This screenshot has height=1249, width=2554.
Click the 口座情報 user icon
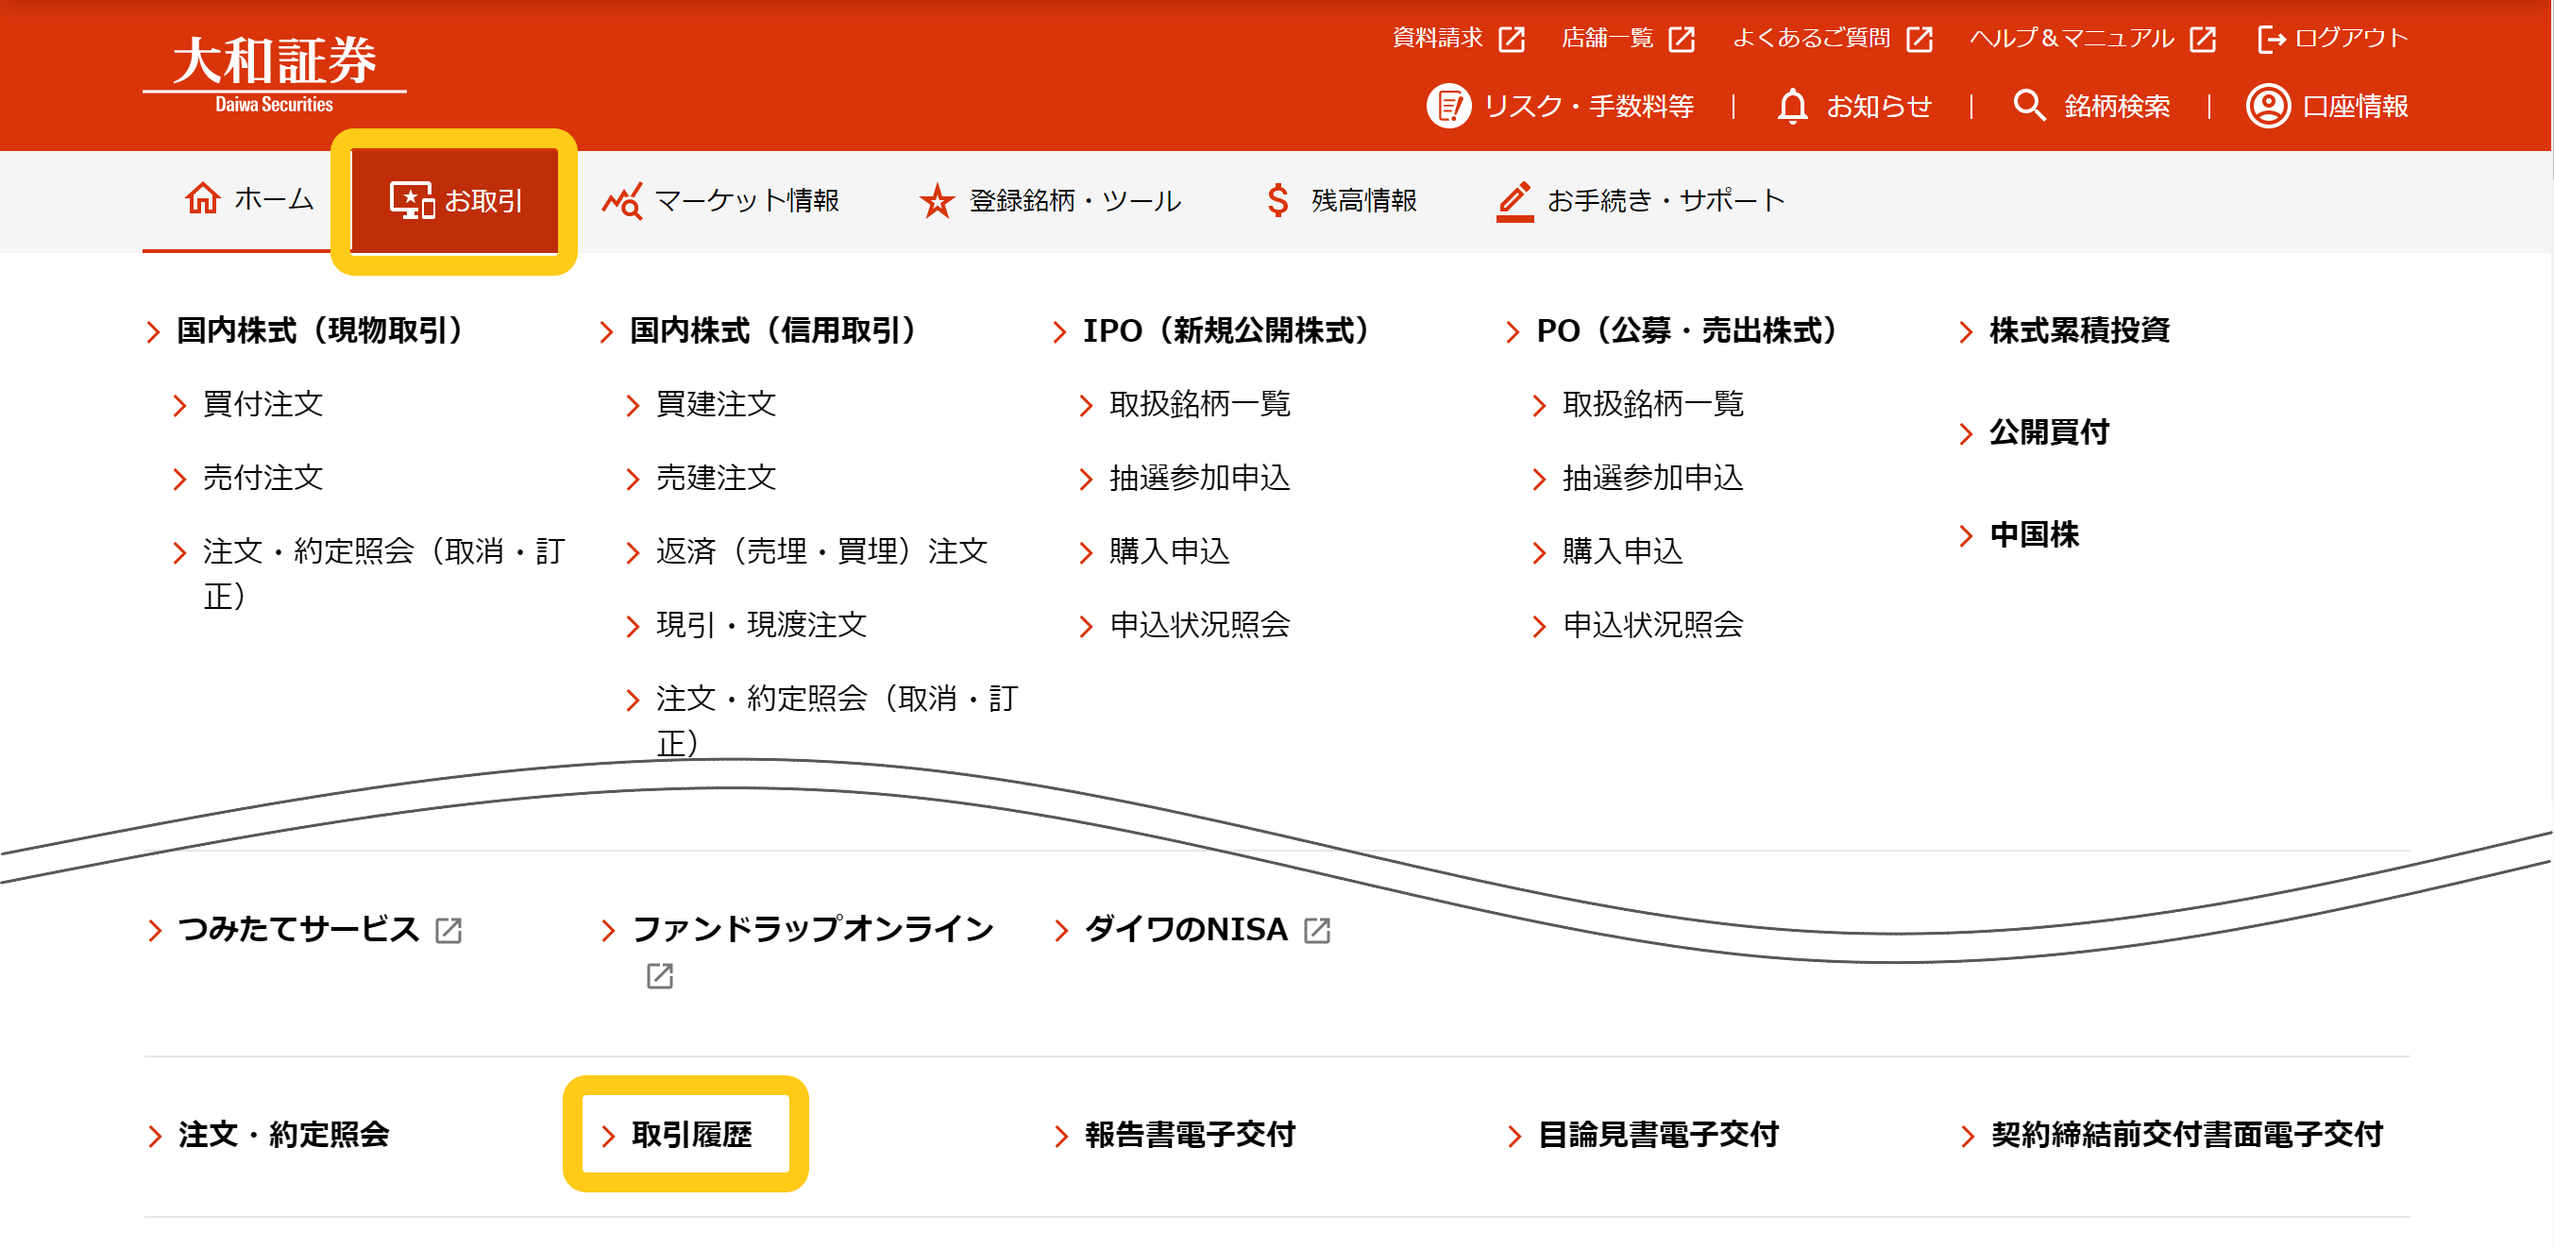click(2268, 106)
